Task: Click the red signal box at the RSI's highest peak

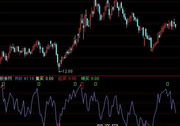Action: click(82, 86)
